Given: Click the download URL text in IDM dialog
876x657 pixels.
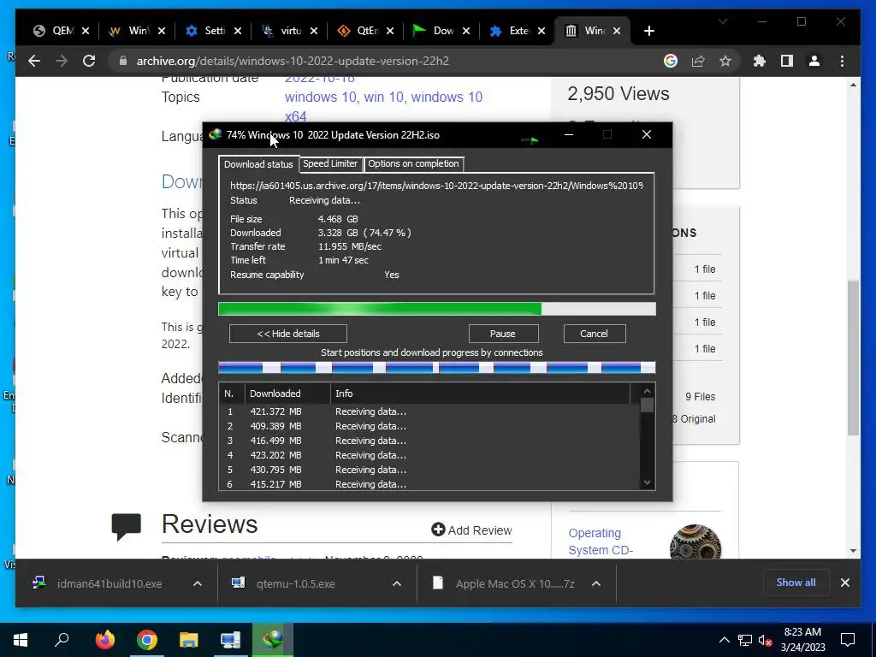Looking at the screenshot, I should [x=436, y=186].
